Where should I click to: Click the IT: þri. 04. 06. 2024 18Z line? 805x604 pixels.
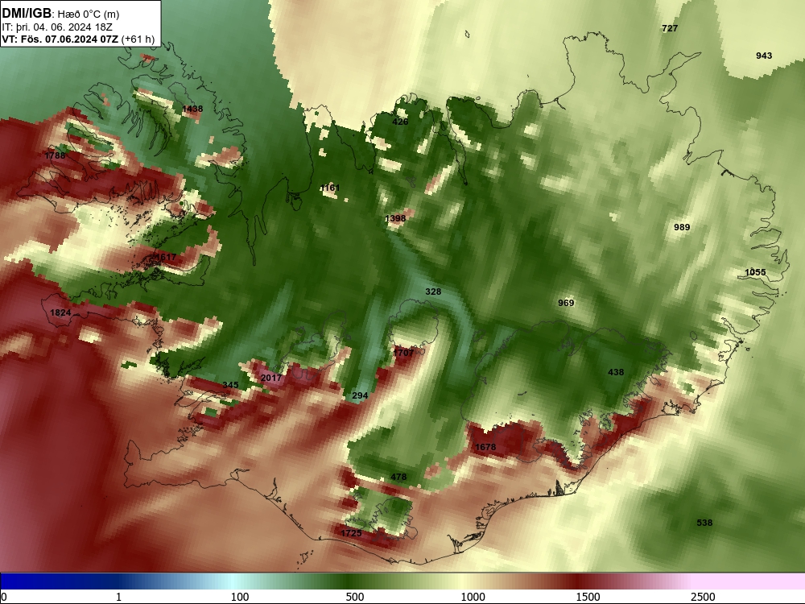(57, 27)
